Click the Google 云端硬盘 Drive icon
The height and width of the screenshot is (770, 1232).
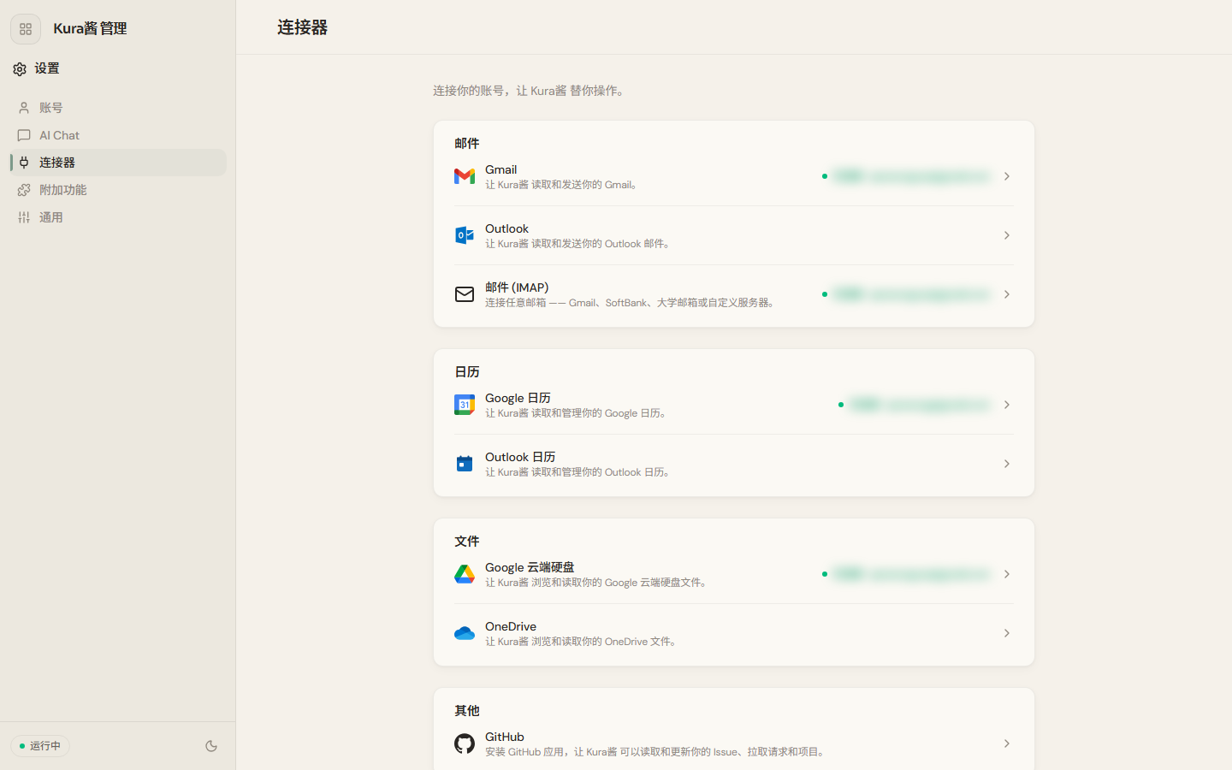coord(465,574)
